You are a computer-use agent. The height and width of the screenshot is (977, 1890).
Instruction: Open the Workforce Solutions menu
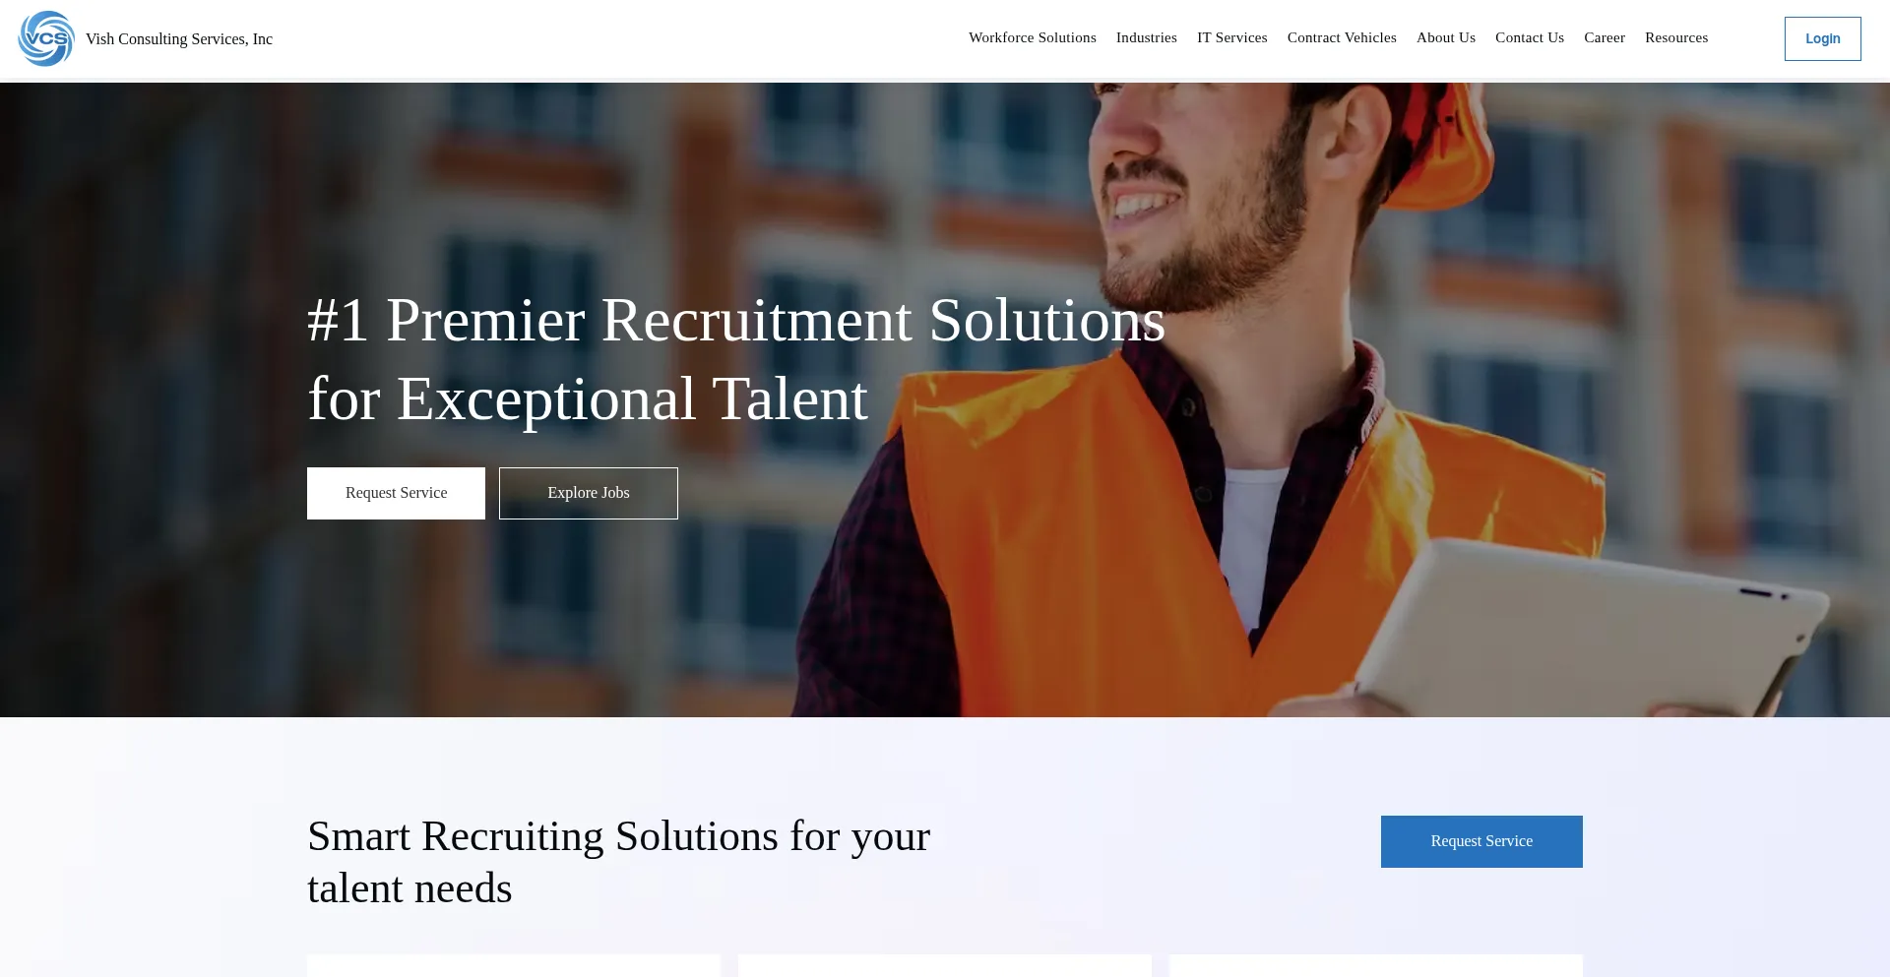(1032, 37)
